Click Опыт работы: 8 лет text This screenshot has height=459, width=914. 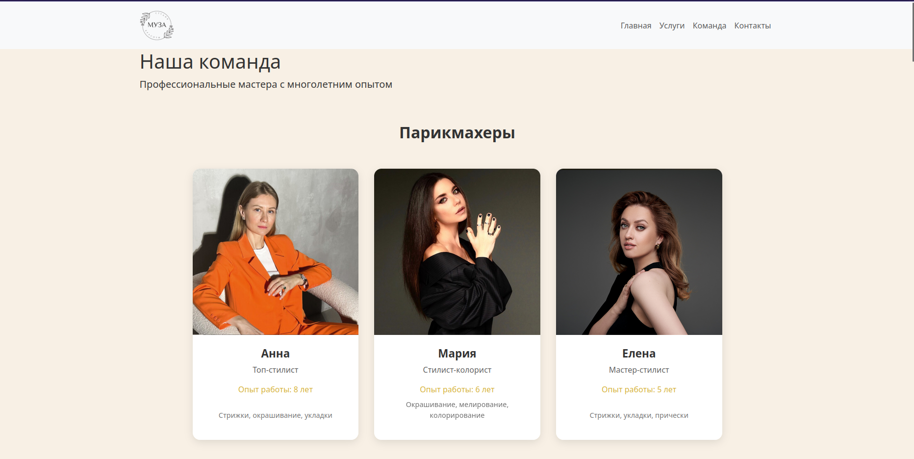(x=276, y=389)
